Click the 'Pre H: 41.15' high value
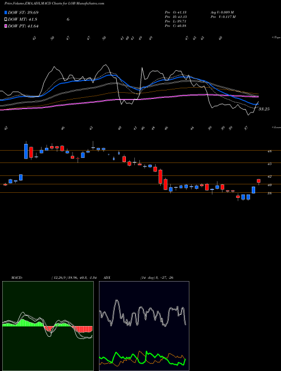Viewport: 281px width, 371px height. pyautogui.click(x=176, y=17)
